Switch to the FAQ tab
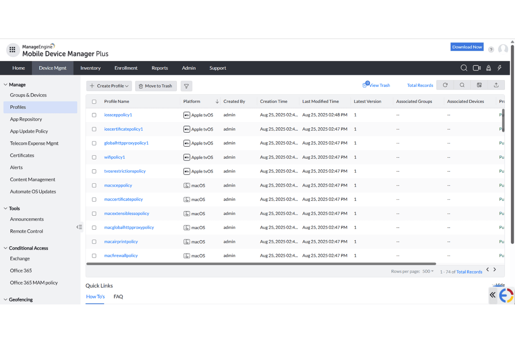 [x=118, y=296]
